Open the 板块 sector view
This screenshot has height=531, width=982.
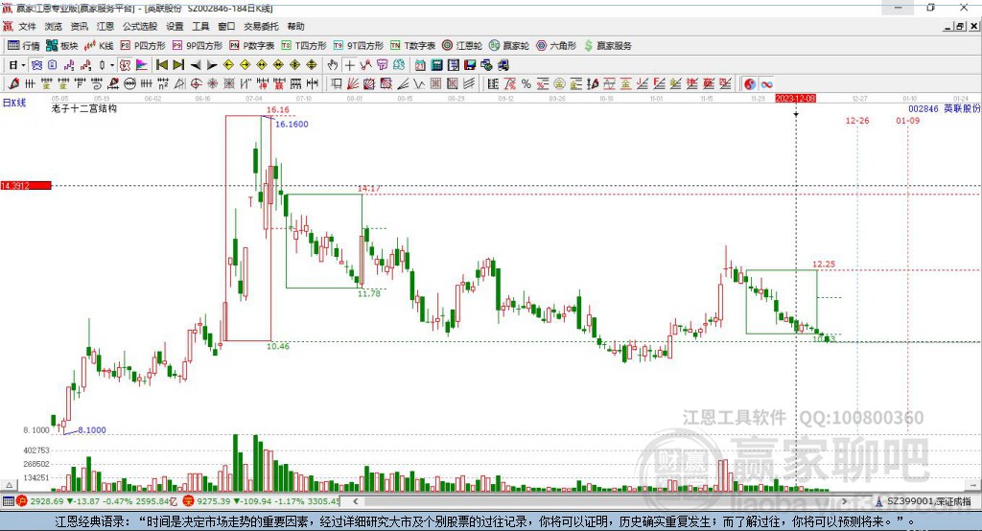62,46
